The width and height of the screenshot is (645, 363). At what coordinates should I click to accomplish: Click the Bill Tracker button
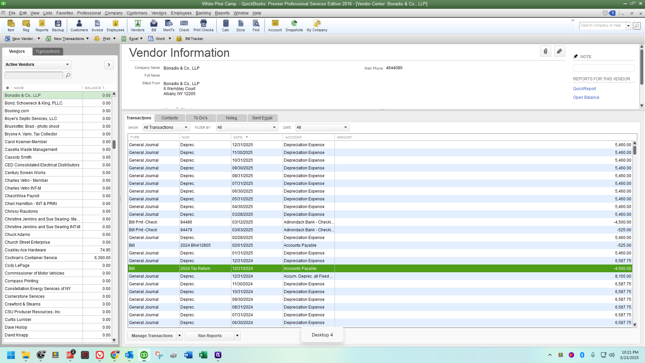tap(190, 39)
